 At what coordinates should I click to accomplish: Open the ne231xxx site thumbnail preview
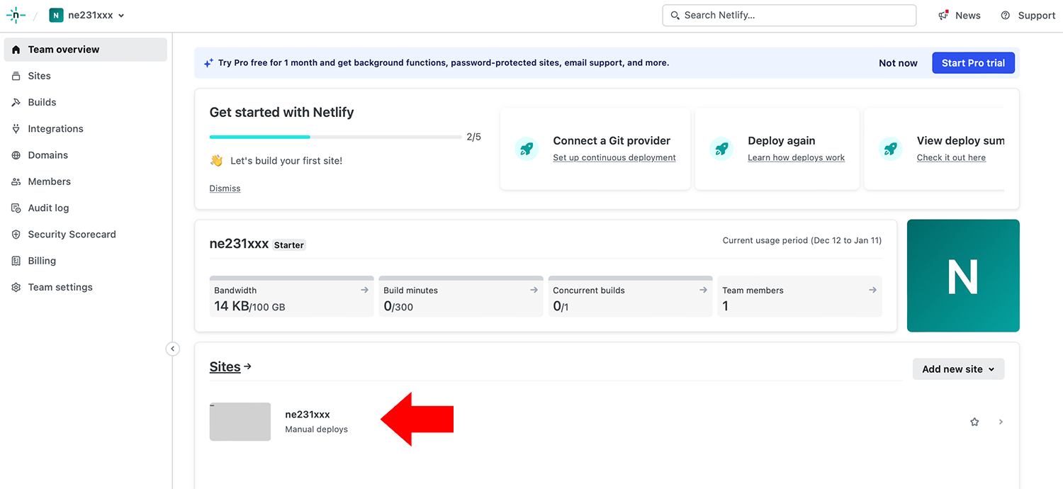pos(240,422)
